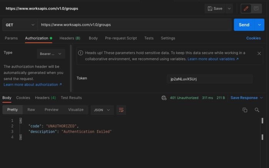This screenshot has width=269, height=168.
Task: Expand the Send options arrow
Action: pyautogui.click(x=259, y=25)
